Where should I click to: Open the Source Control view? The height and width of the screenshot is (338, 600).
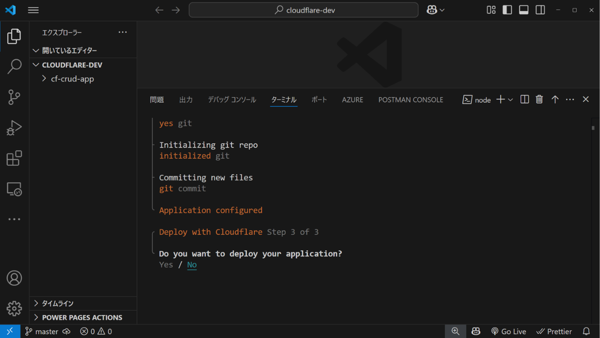(x=14, y=97)
